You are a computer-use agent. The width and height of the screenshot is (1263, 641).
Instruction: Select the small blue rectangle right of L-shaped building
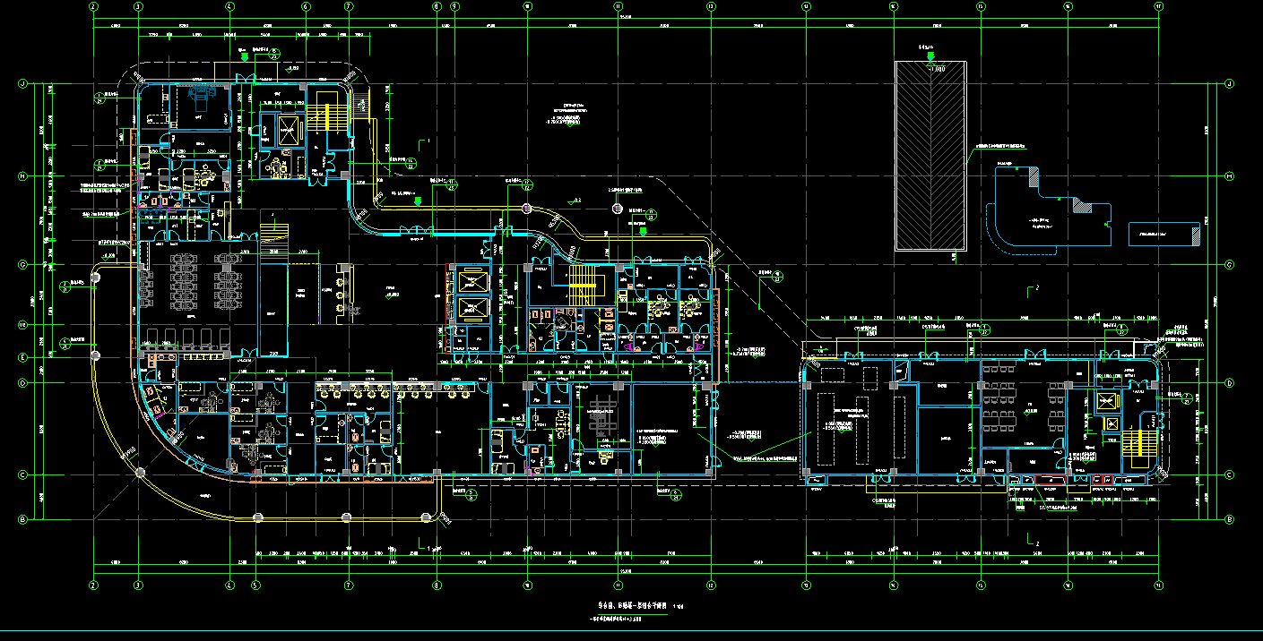pos(1164,234)
